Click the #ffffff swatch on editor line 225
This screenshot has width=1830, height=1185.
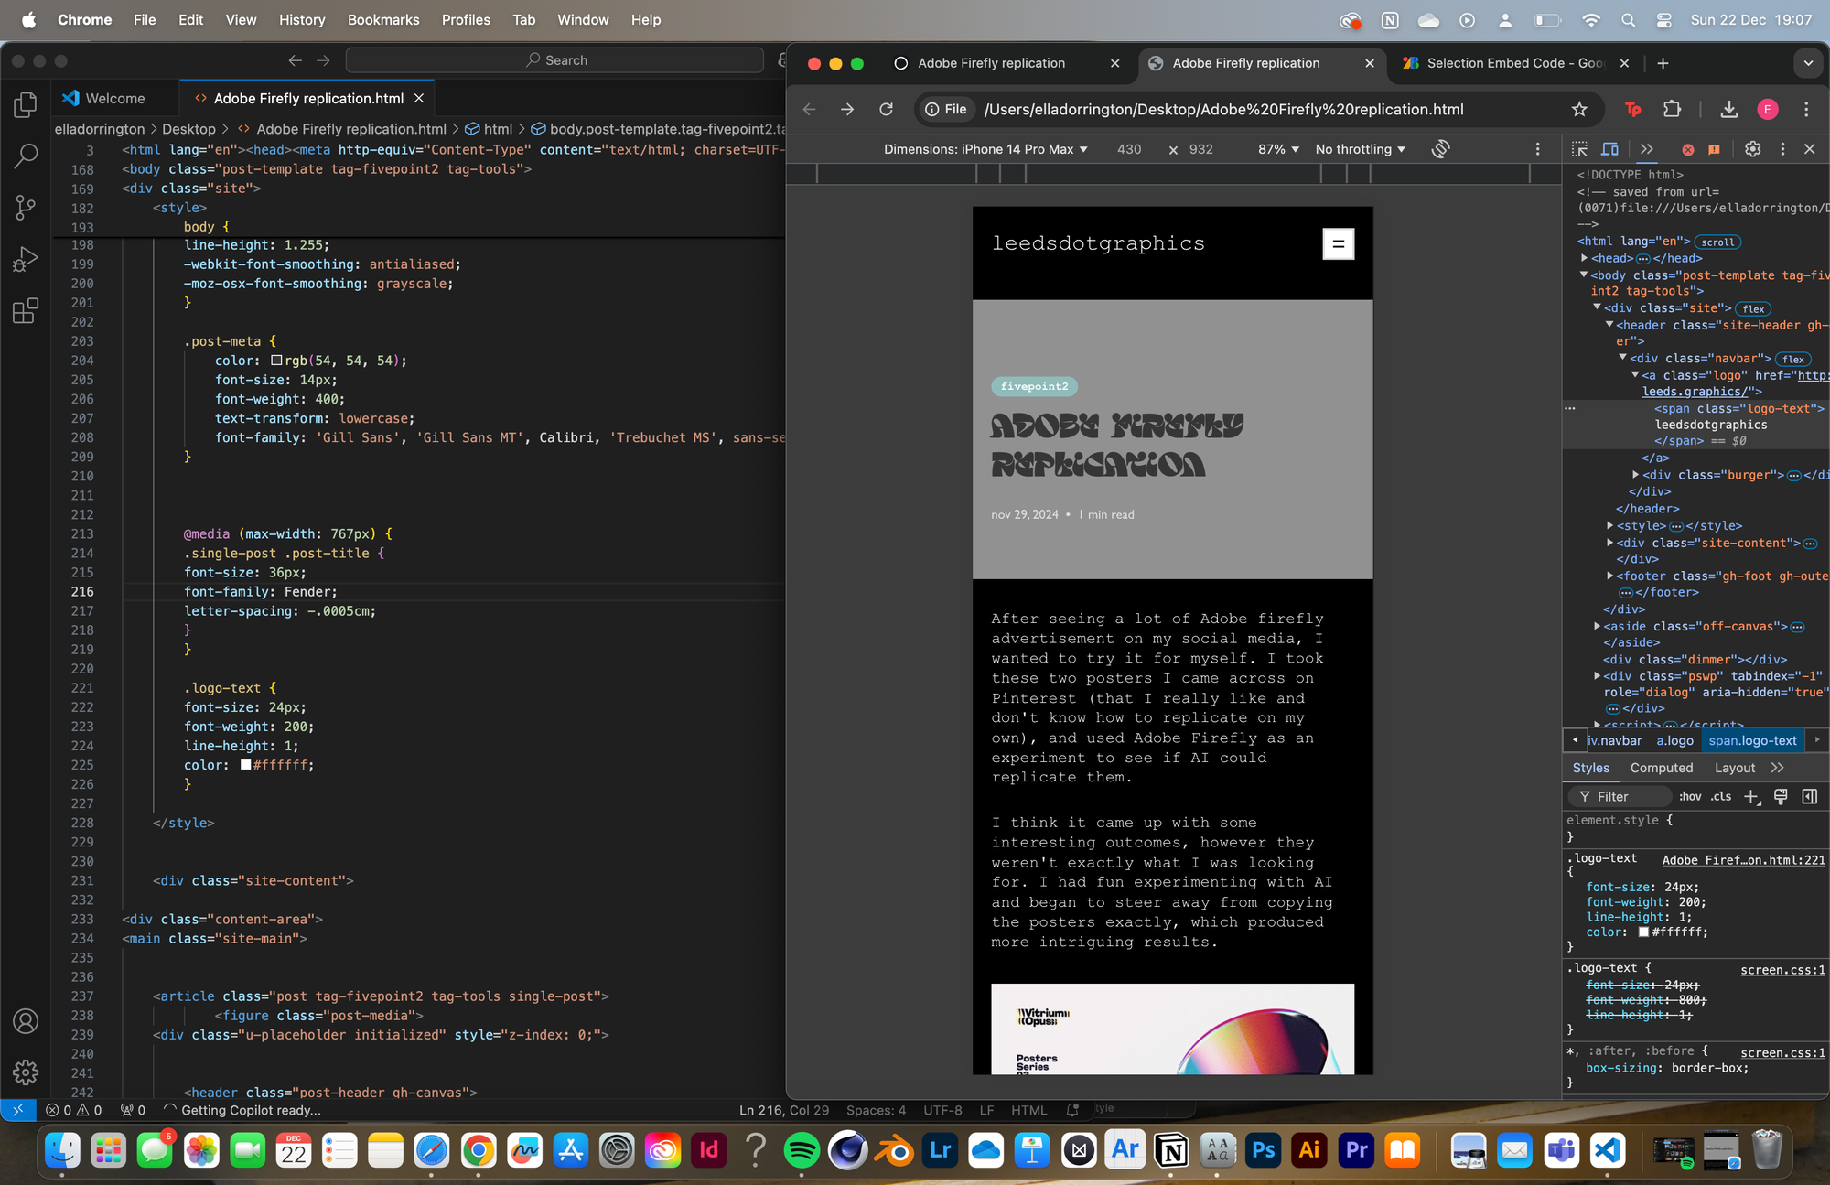point(245,765)
